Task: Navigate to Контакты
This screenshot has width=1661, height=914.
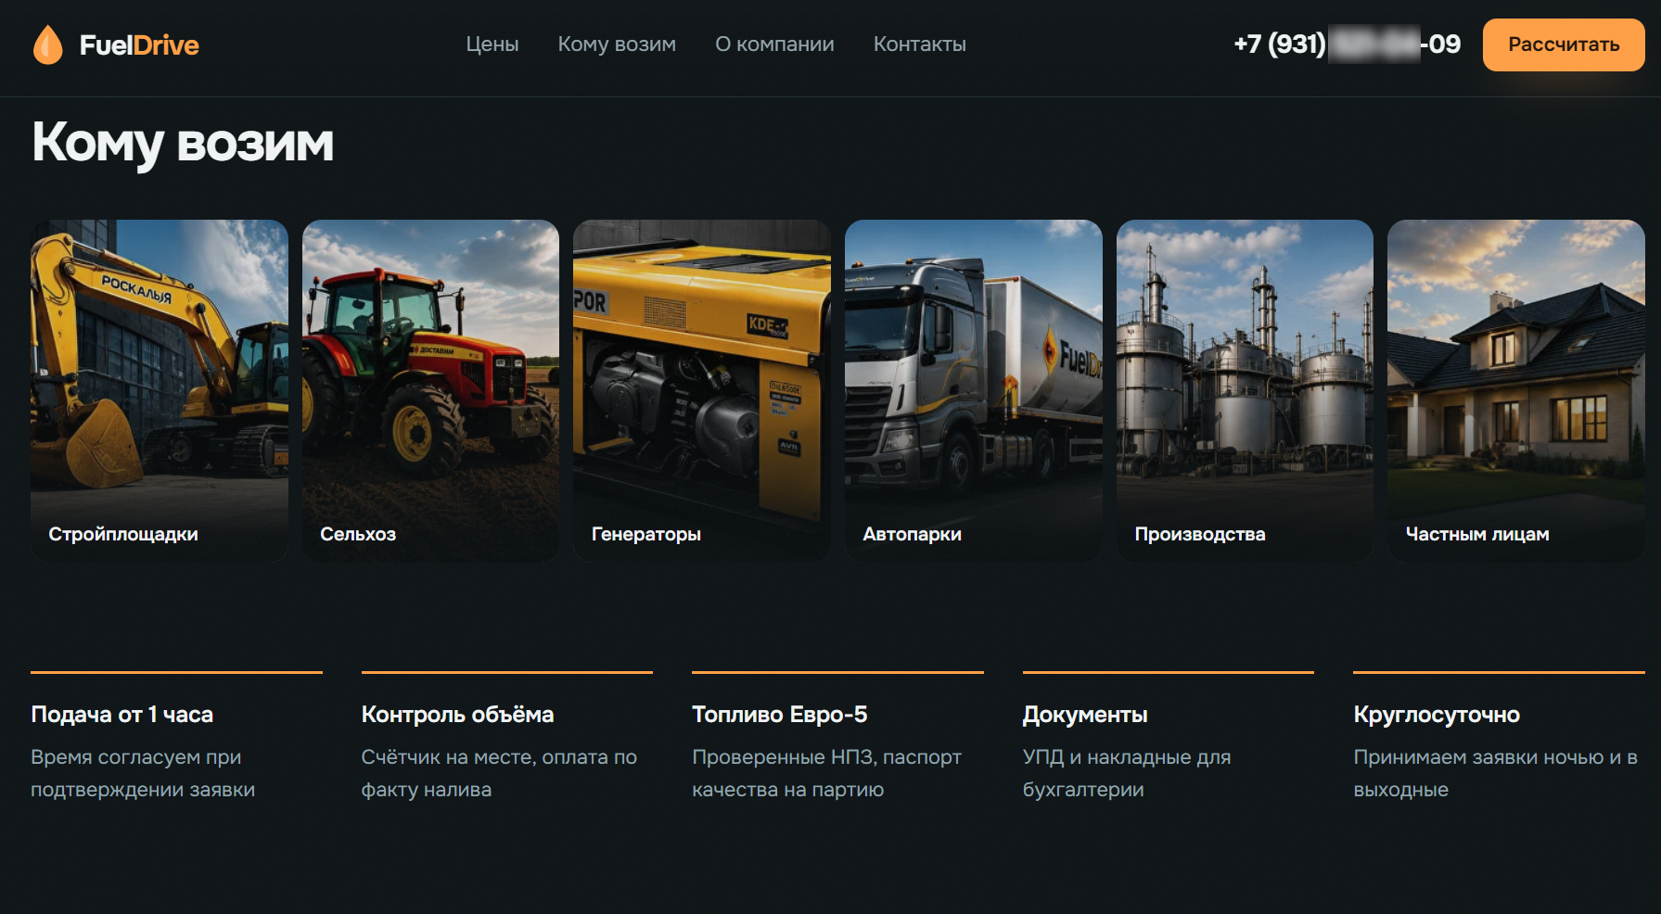Action: (x=920, y=44)
